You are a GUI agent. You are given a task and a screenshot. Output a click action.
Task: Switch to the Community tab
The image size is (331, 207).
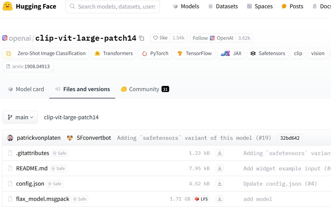145,89
